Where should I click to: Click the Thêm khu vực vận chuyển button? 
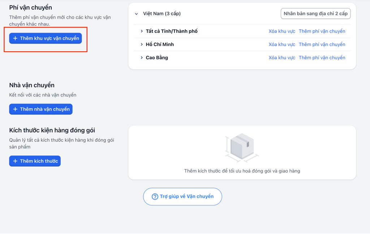click(x=46, y=38)
